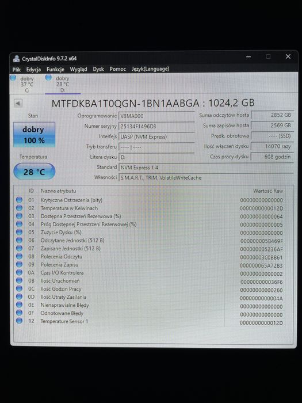Click the Interfejs field UASP (NVM Express)
The height and width of the screenshot is (403, 302).
pyautogui.click(x=156, y=137)
